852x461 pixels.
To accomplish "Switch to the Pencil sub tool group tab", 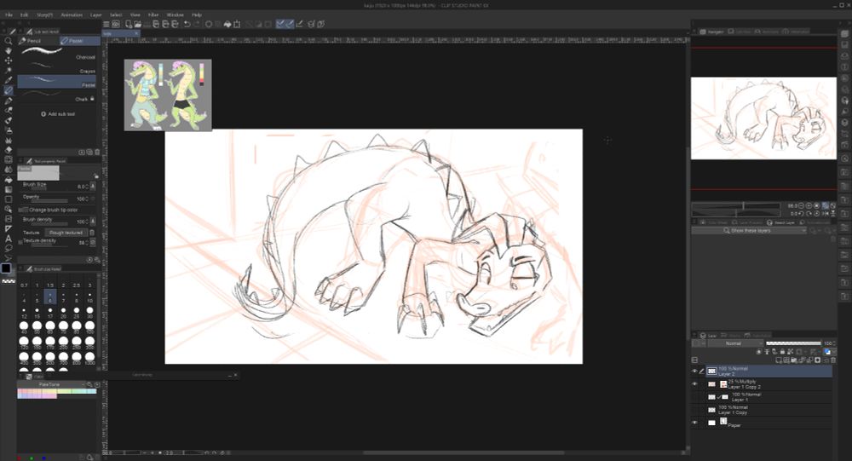I will [37, 41].
